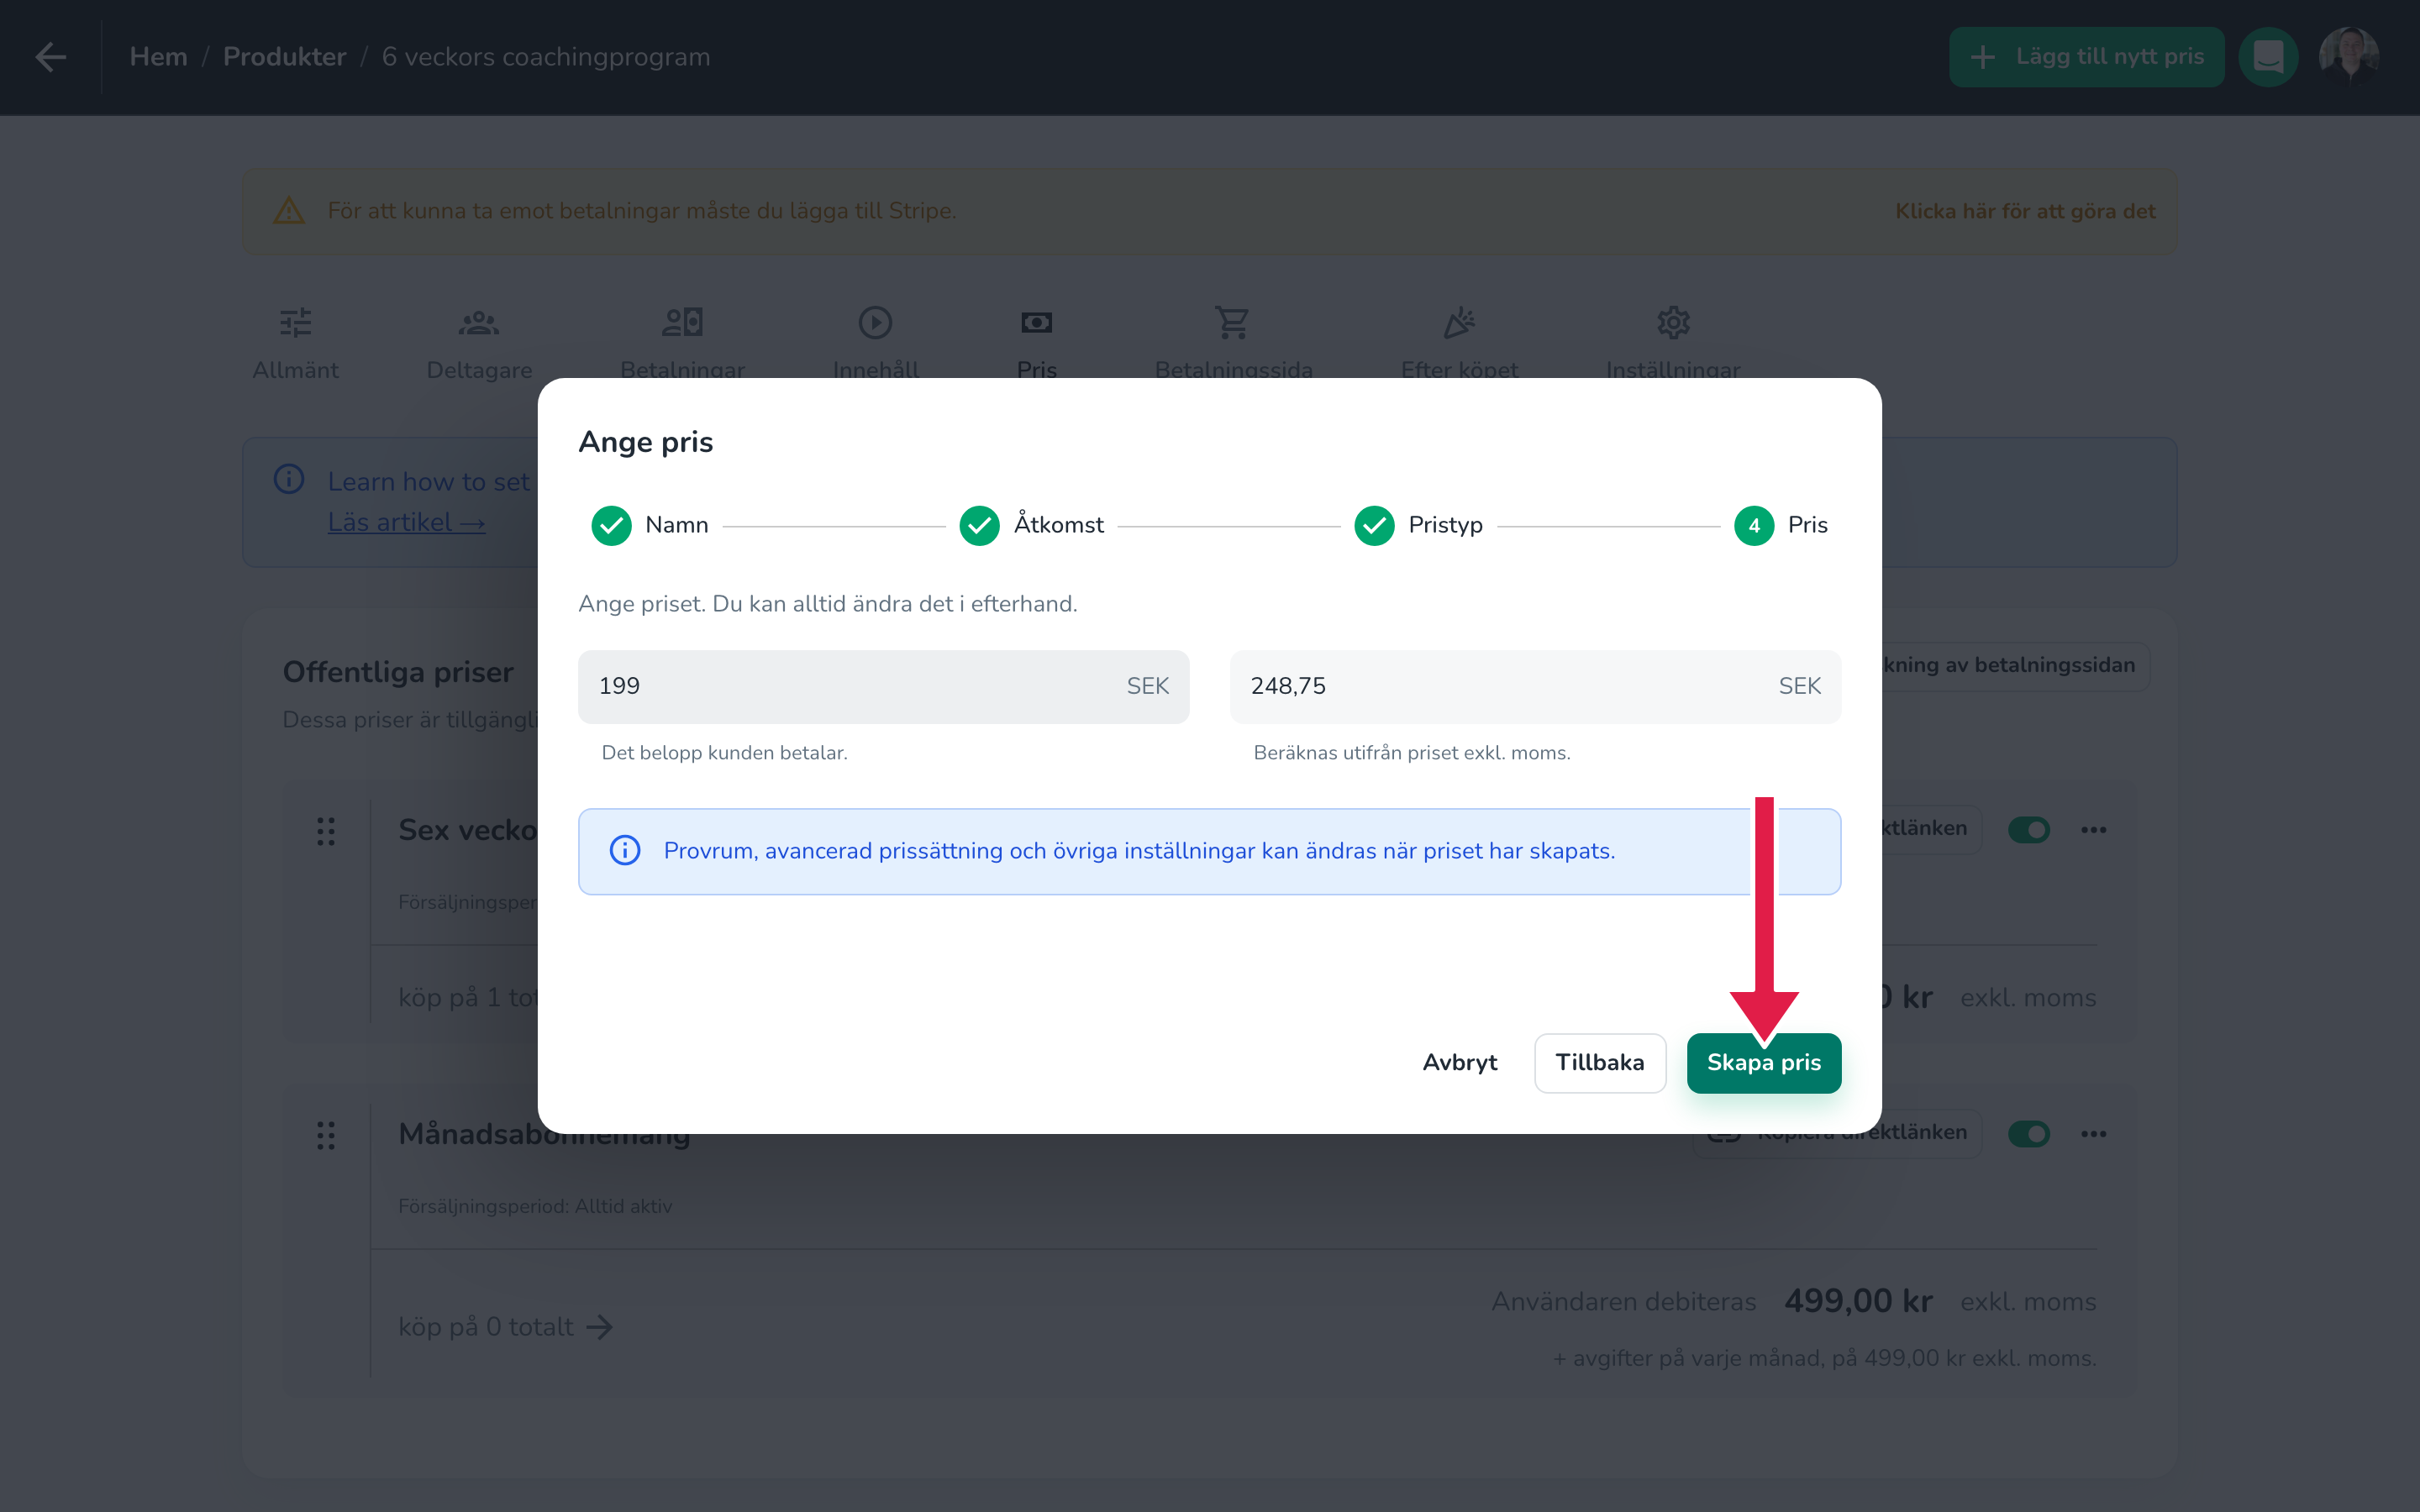Image resolution: width=2420 pixels, height=1512 pixels.
Task: Click the Betalningssida cart icon
Action: coord(1233,322)
